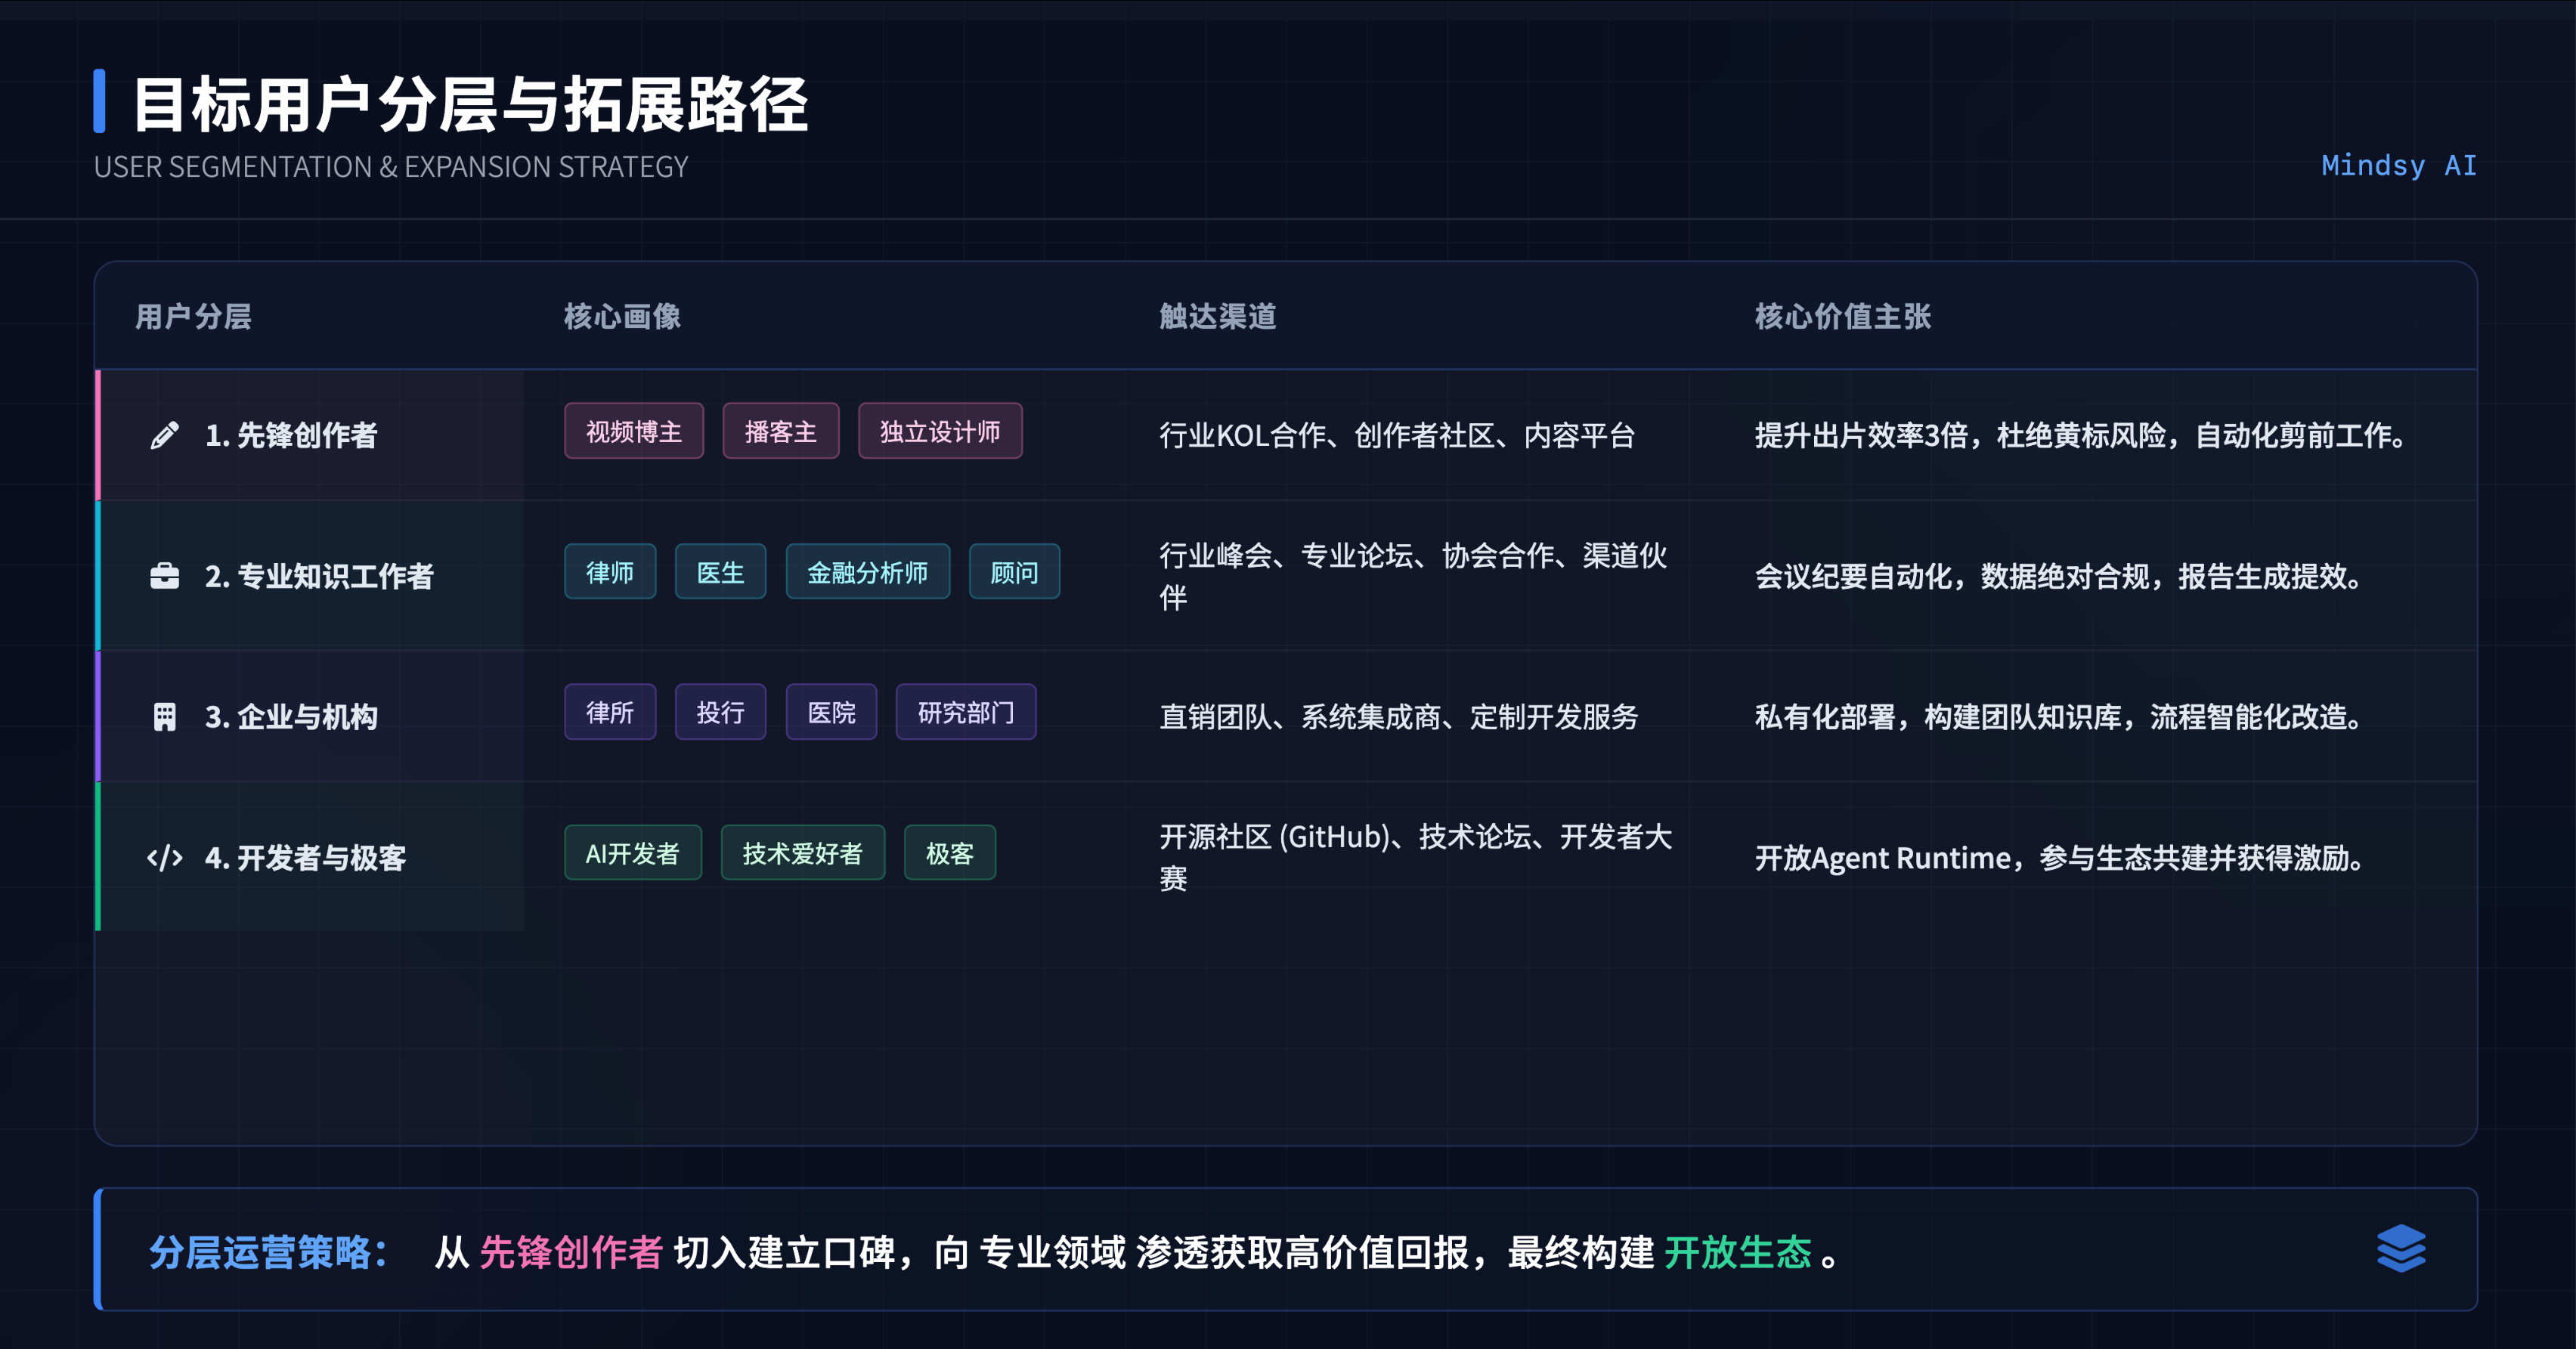
Task: Click the briefcase icon for 专业知识工作者
Action: (x=163, y=576)
